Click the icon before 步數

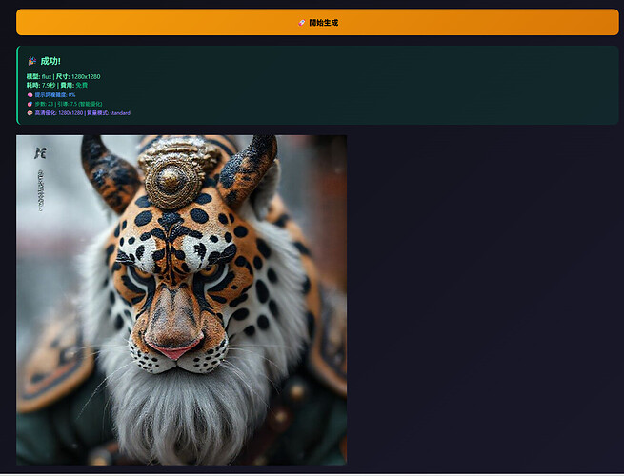point(30,104)
